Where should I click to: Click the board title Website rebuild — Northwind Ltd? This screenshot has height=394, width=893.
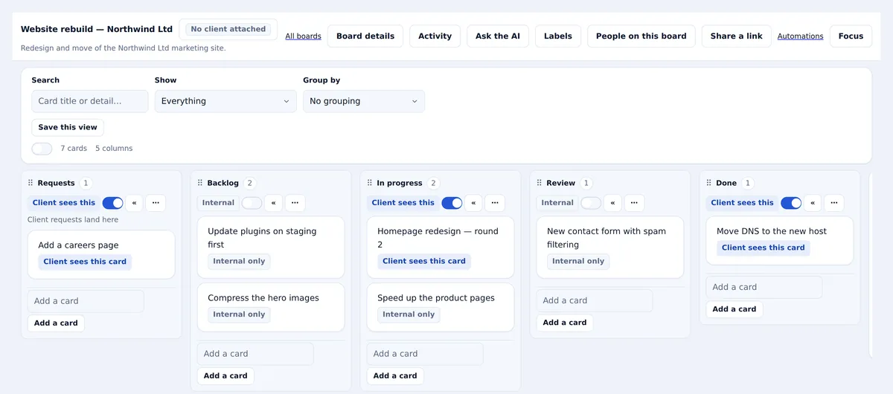click(97, 29)
